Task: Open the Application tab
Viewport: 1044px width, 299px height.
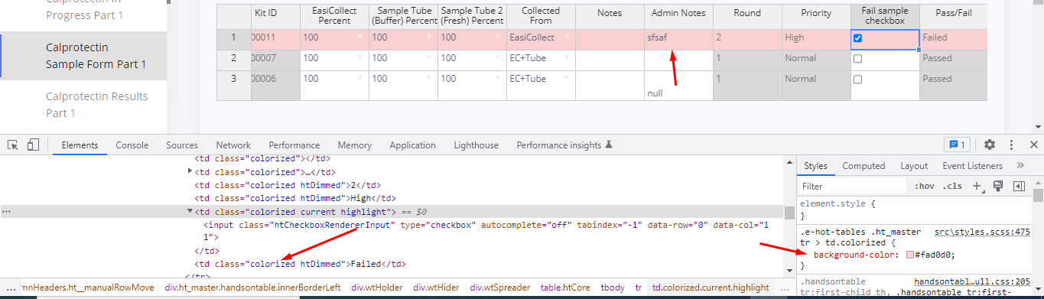Action: tap(412, 145)
